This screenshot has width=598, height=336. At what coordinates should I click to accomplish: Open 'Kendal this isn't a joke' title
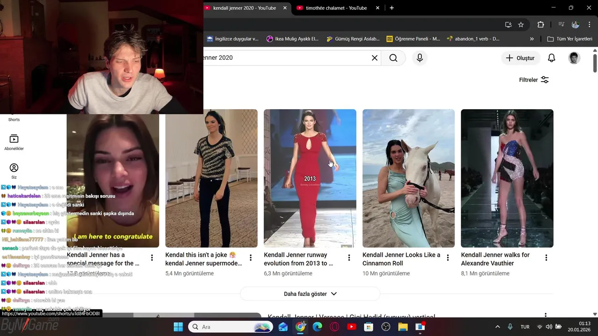point(204,259)
